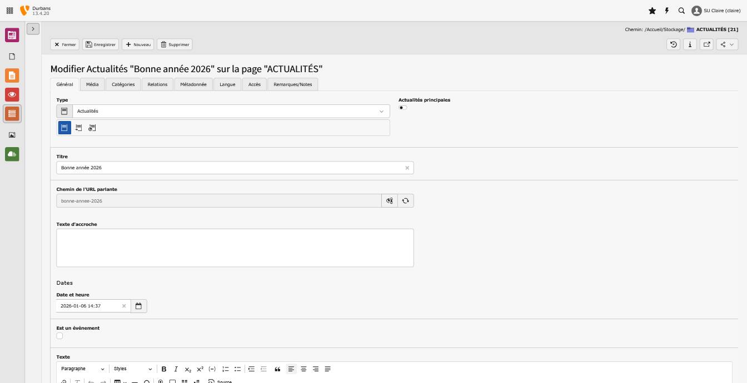Expand the share dropdown button

click(726, 44)
